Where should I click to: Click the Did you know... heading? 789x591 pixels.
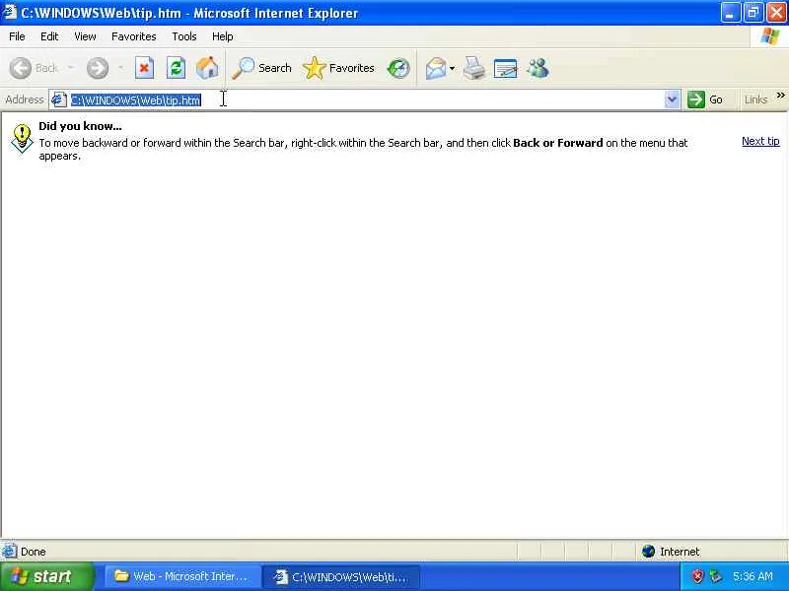pos(80,126)
